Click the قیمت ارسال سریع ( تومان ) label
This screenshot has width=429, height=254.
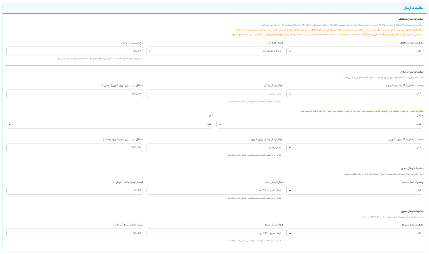[128, 225]
